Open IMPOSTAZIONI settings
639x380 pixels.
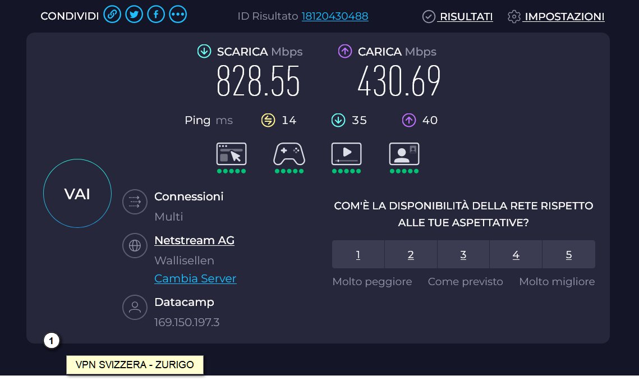click(557, 17)
